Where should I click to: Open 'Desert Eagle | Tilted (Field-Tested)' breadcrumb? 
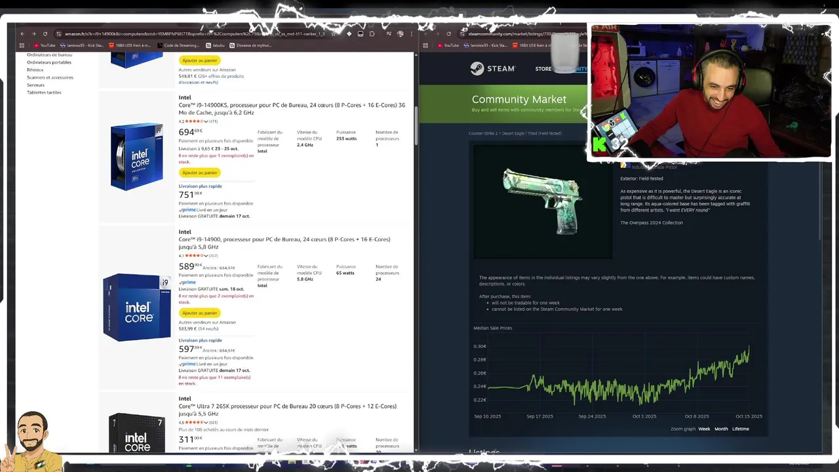point(532,133)
